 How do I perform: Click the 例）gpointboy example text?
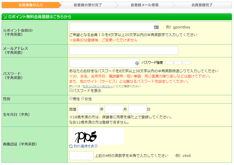(x=178, y=27)
